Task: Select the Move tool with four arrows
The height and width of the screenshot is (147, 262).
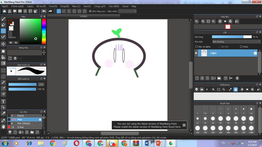Action: click(x=3, y=44)
